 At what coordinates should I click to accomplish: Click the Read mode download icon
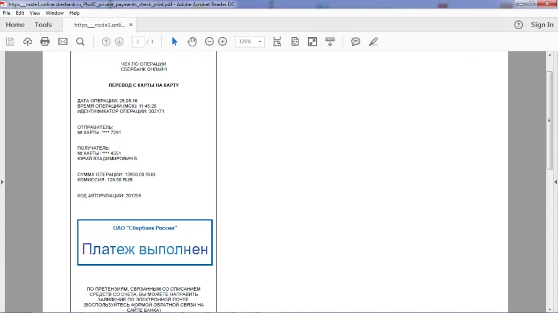tap(330, 41)
